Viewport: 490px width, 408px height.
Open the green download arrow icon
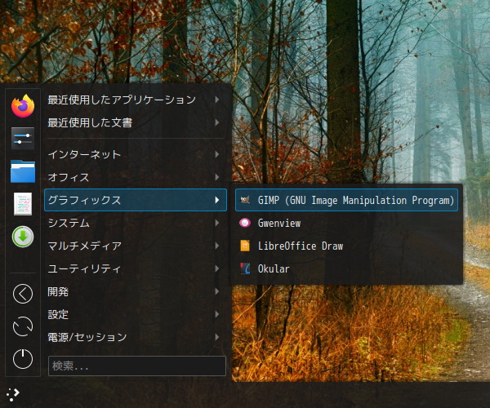point(23,237)
